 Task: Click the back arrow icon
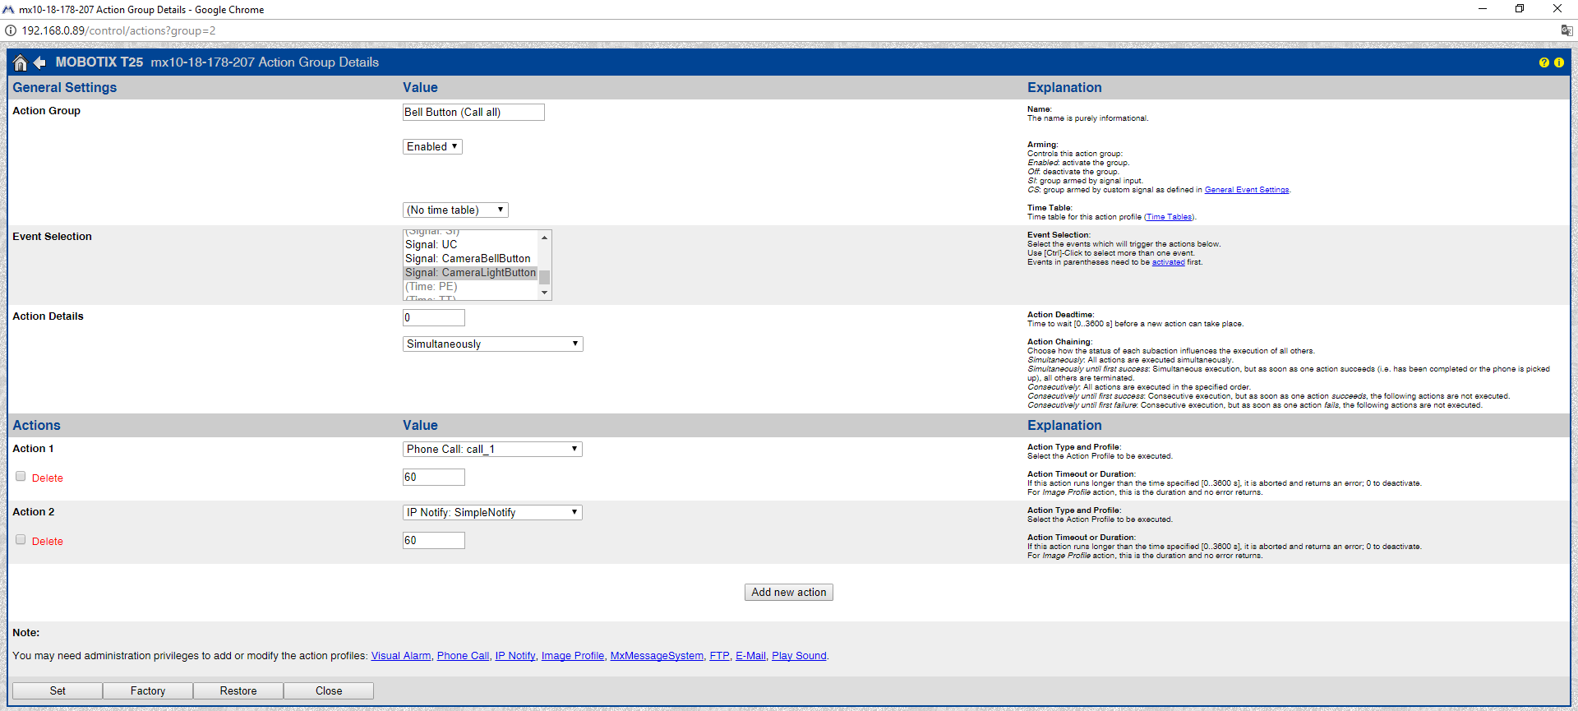coord(39,62)
